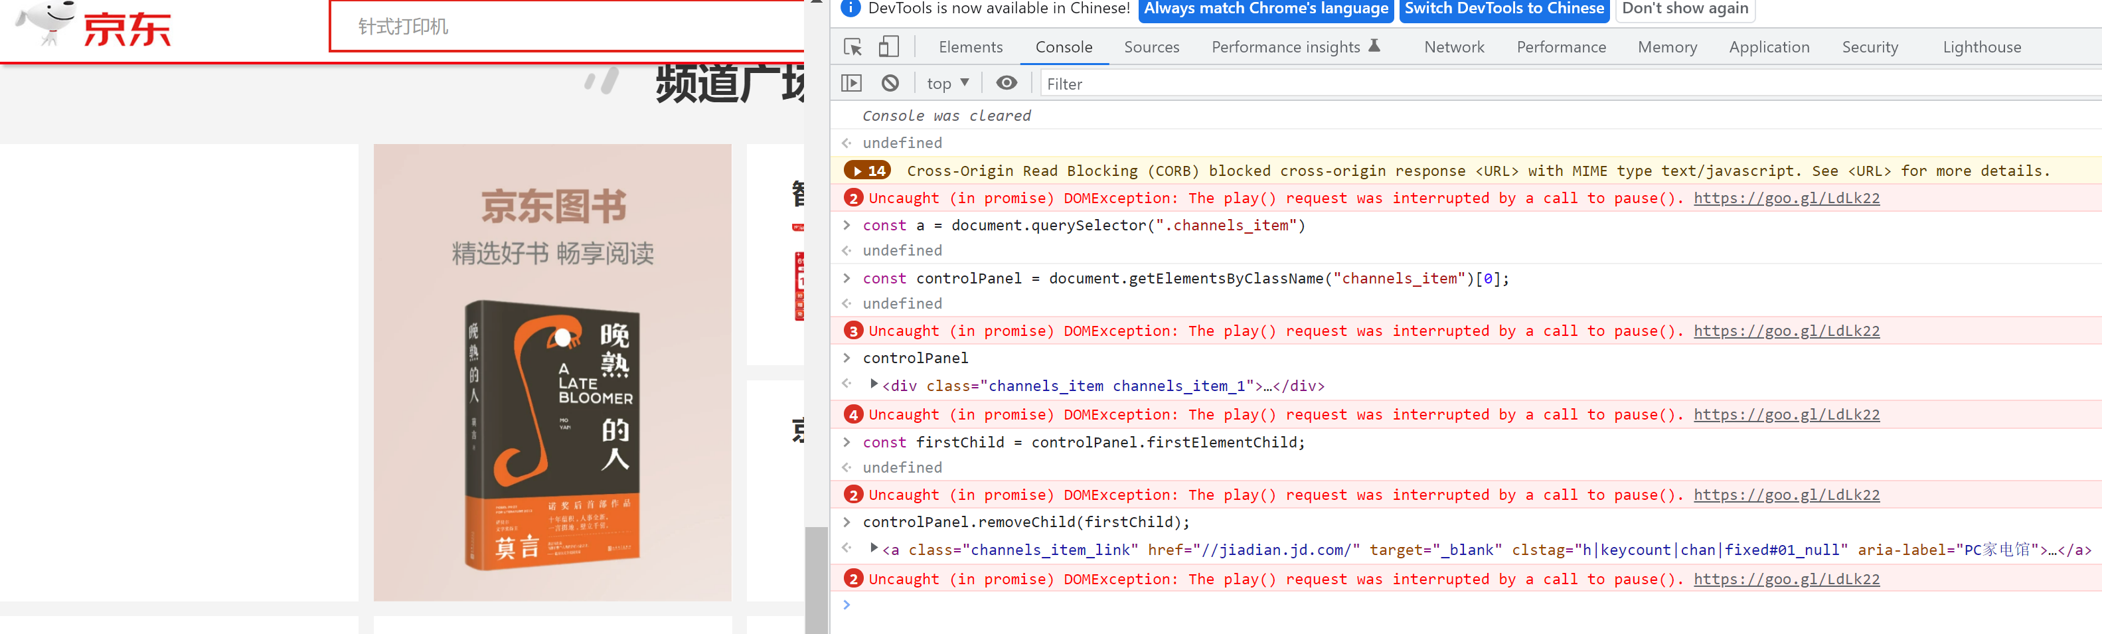Open the Network tab
The height and width of the screenshot is (634, 2102).
point(1453,47)
